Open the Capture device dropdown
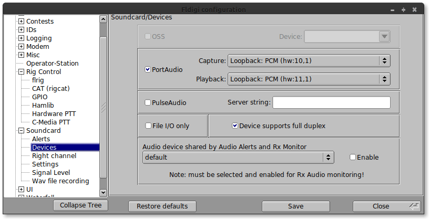This screenshot has height=219, width=429. point(309,61)
